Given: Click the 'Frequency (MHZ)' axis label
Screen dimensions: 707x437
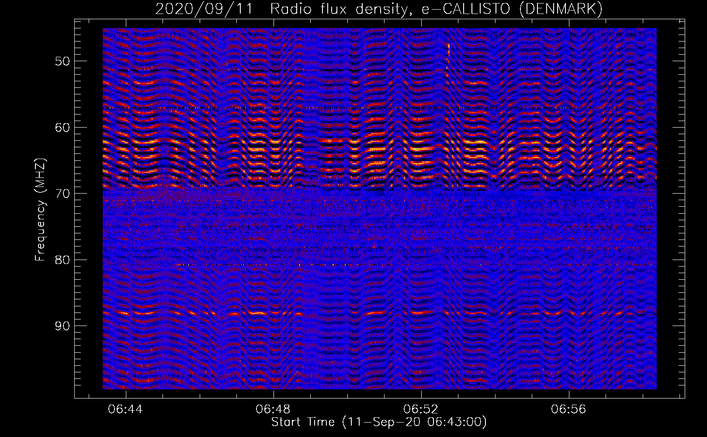Looking at the screenshot, I should [x=40, y=210].
